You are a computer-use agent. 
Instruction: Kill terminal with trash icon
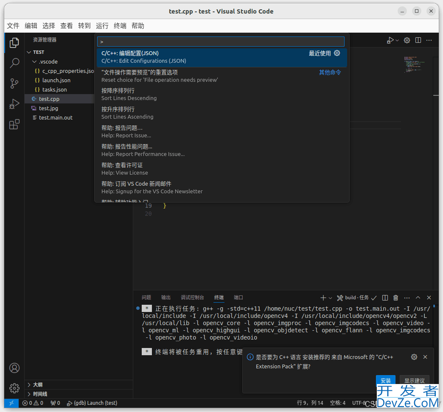tap(396, 298)
